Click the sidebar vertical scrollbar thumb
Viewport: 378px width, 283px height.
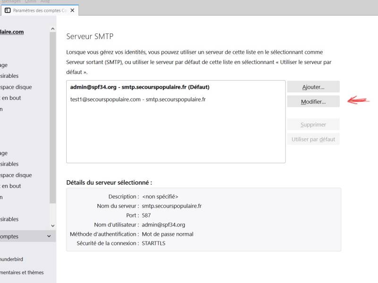pos(52,118)
